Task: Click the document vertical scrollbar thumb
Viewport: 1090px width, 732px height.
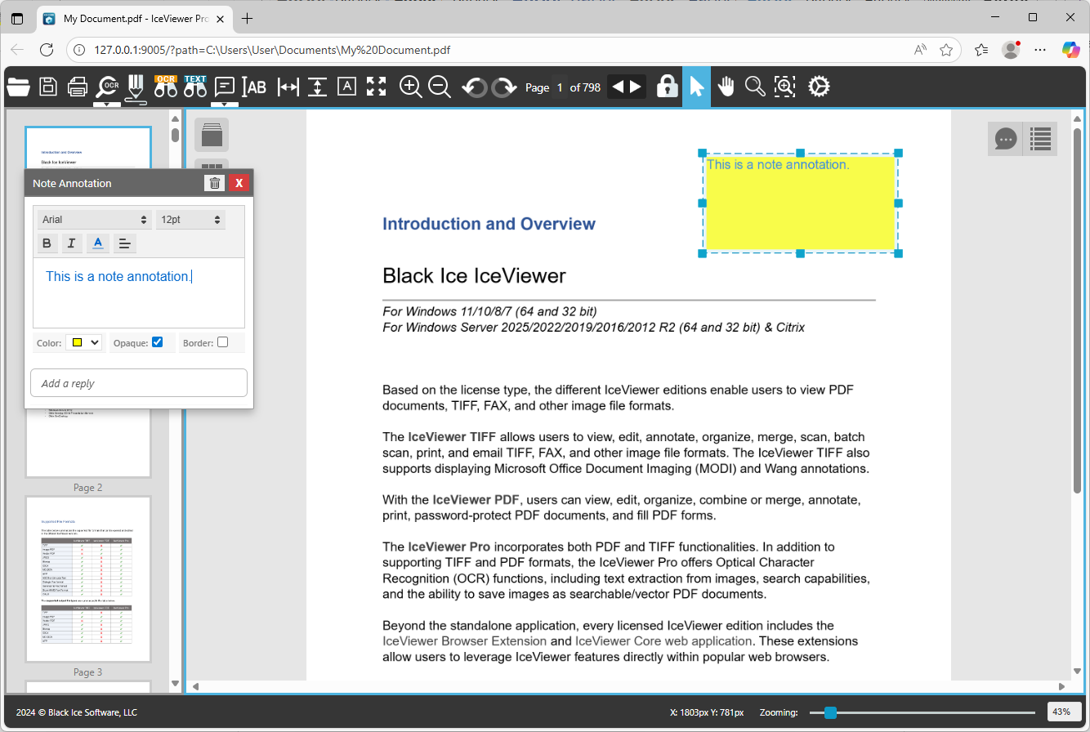Action: 1077,309
